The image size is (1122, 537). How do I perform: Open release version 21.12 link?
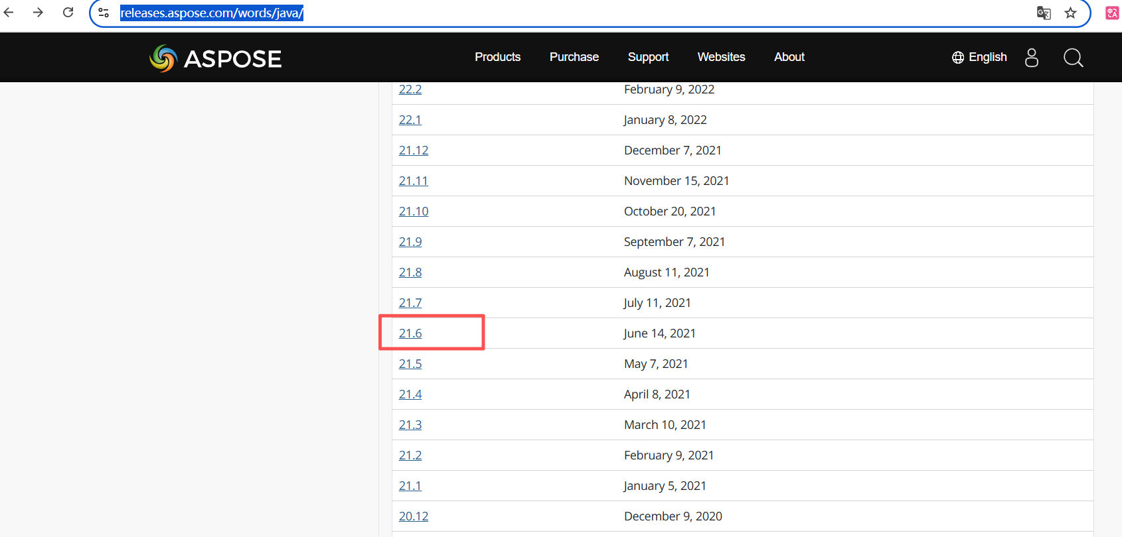[414, 150]
